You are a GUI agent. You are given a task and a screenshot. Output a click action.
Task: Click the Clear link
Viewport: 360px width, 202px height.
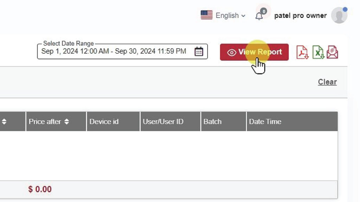(x=327, y=82)
